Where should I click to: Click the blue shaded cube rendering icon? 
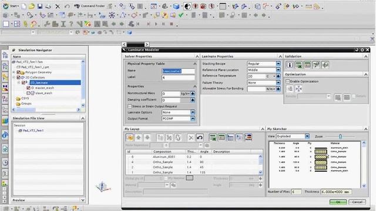176,6
